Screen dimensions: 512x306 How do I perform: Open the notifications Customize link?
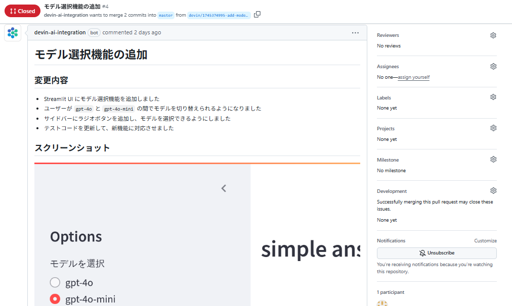[485, 240]
